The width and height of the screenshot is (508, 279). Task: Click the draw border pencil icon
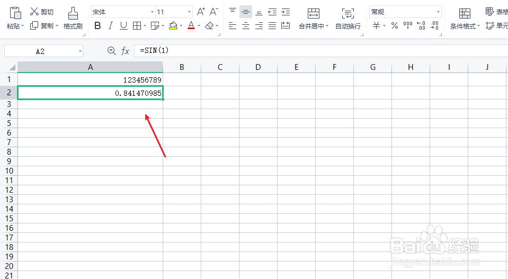click(155, 25)
